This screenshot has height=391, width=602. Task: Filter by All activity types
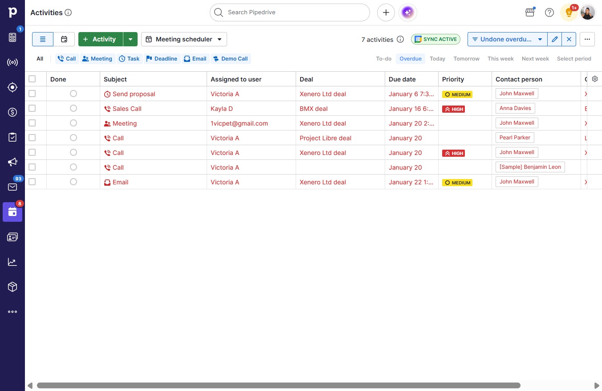click(x=40, y=59)
